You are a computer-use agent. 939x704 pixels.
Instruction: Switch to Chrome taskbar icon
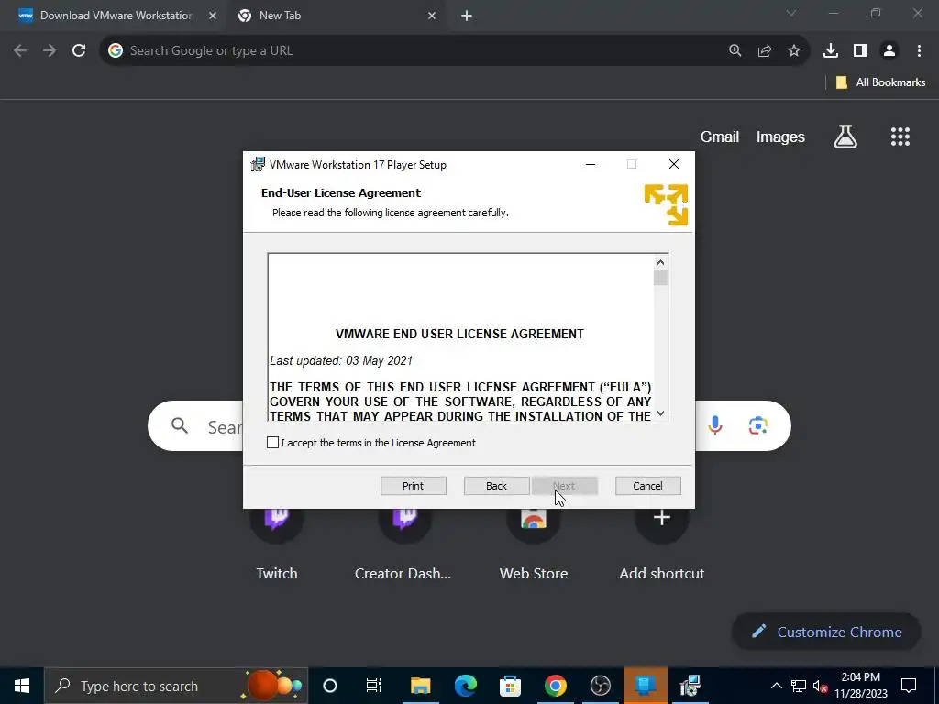(555, 686)
